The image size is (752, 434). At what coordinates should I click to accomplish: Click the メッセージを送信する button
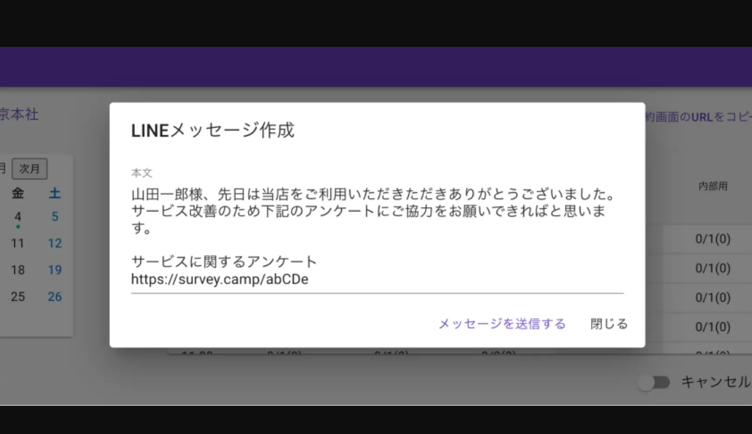[501, 324]
